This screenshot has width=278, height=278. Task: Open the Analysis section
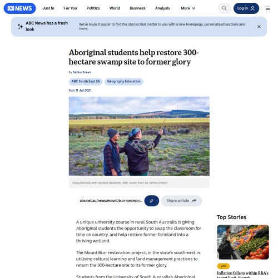click(162, 8)
